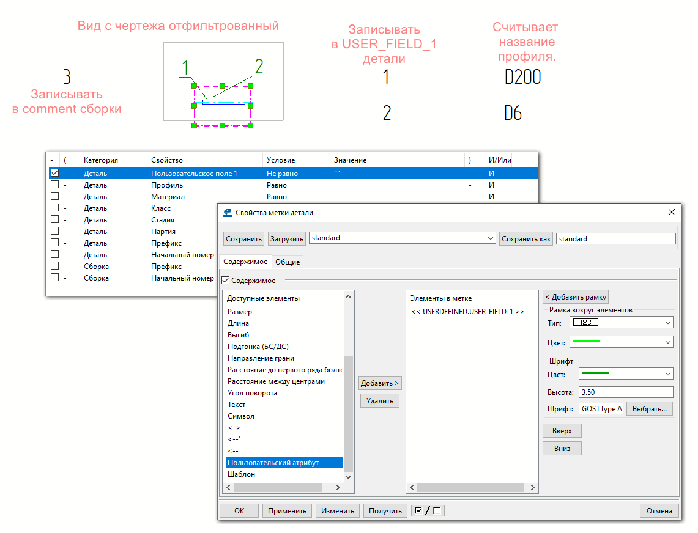
Task: Click the Изменить button
Action: [x=338, y=511]
